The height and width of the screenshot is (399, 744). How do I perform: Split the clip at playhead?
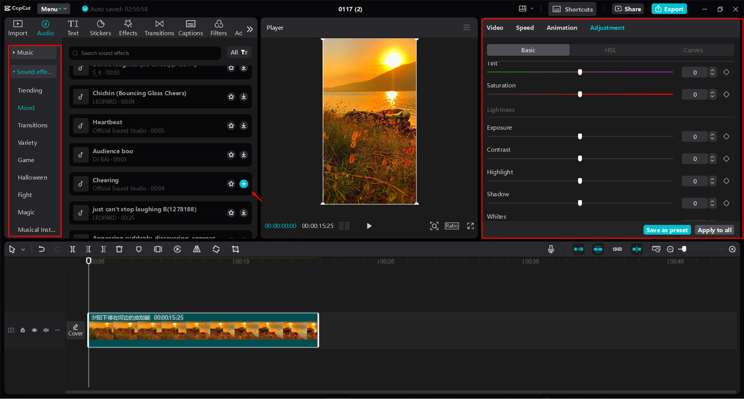[x=73, y=249]
